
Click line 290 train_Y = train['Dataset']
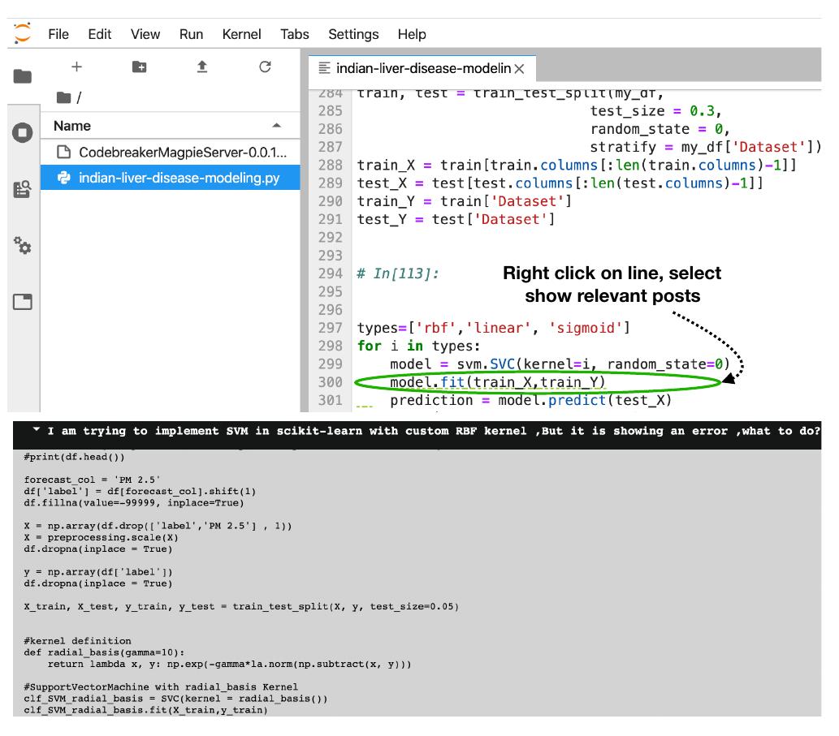(465, 201)
